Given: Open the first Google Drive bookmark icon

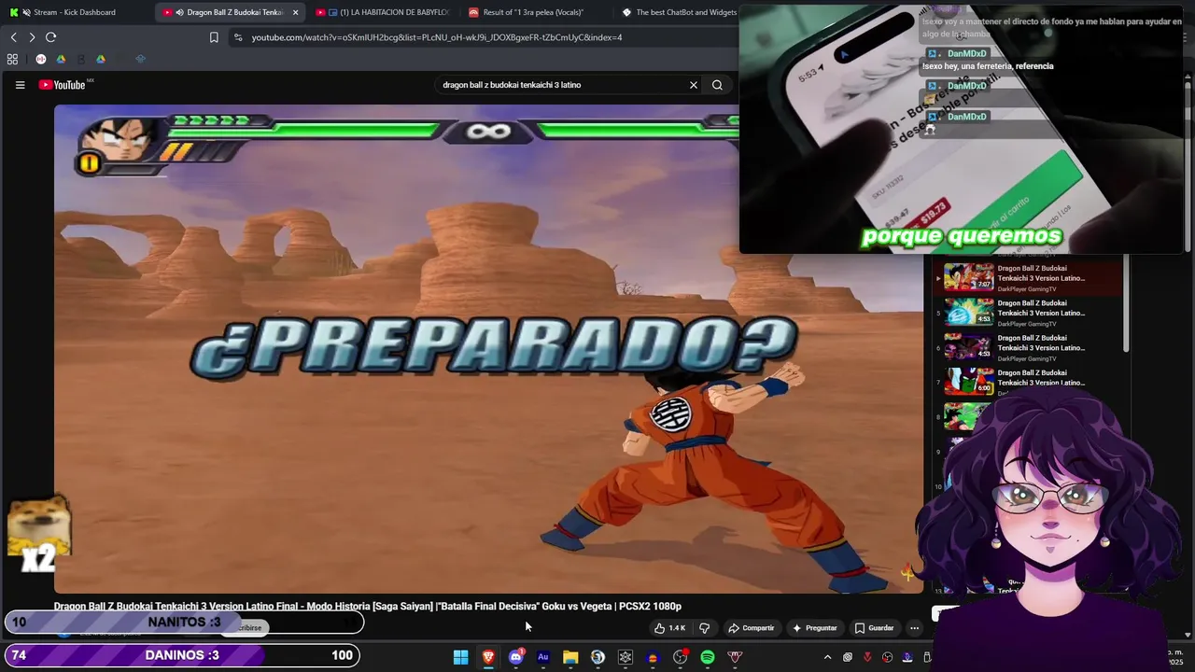Looking at the screenshot, I should coord(61,59).
